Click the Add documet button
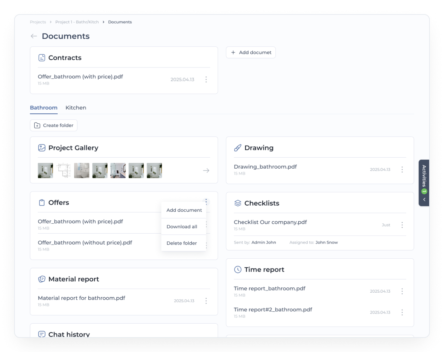Viewport: 444px width, 352px height. point(251,52)
